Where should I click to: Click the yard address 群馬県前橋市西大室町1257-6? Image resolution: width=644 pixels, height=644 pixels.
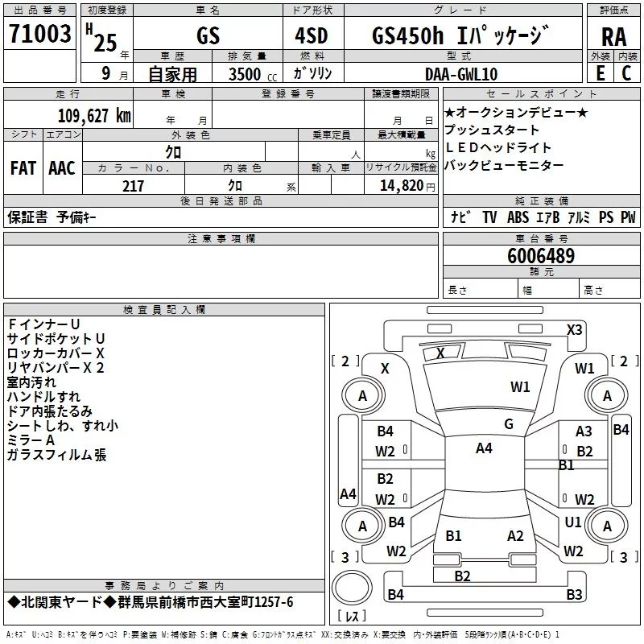pos(205,602)
